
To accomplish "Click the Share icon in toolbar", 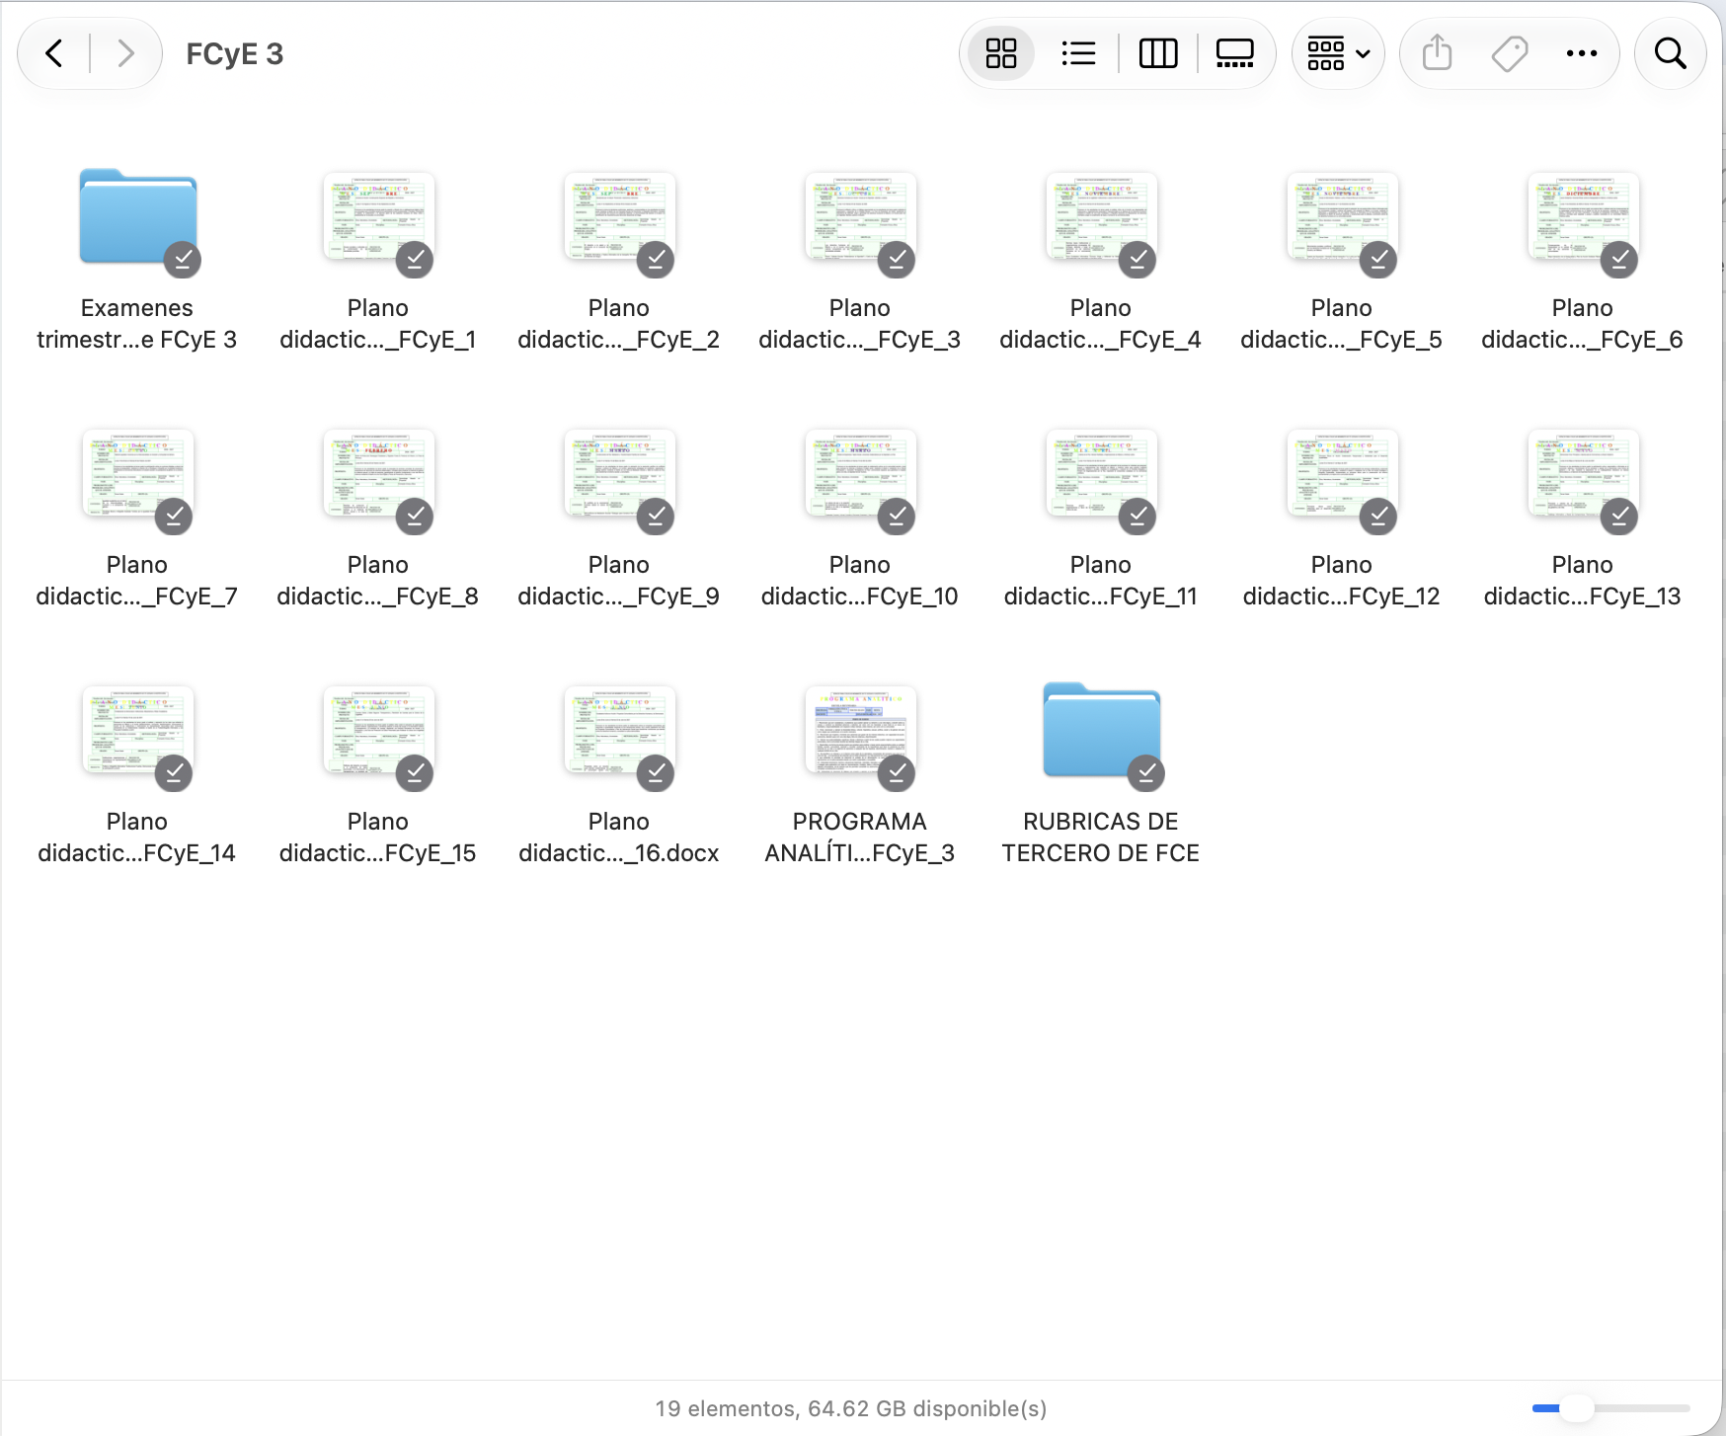I will [1438, 53].
